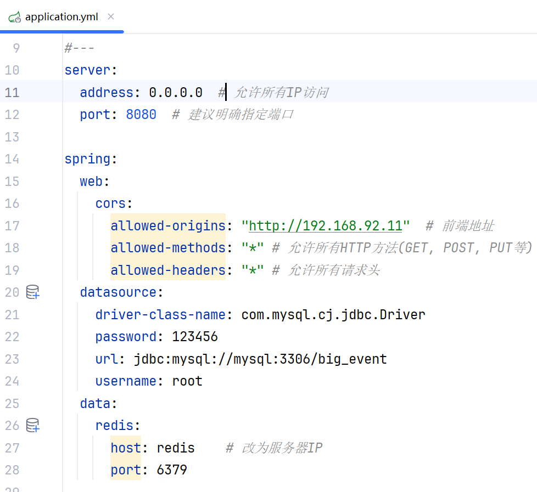Click the 'data' key on line 25
Image resolution: width=537 pixels, height=492 pixels.
coord(95,403)
